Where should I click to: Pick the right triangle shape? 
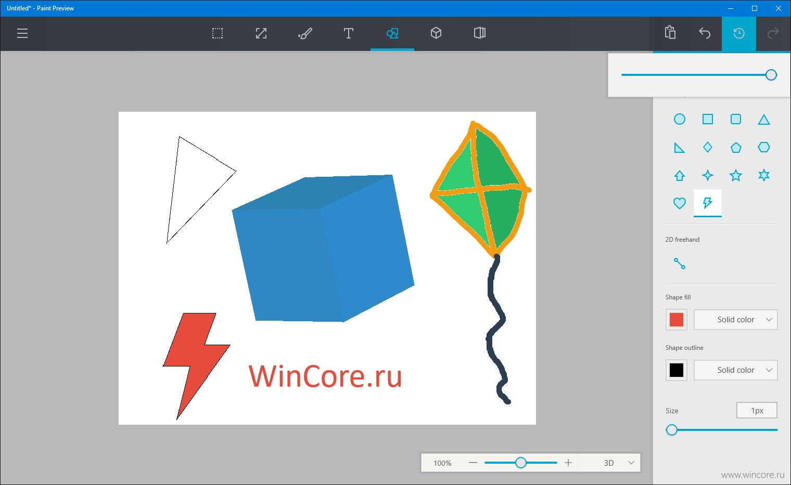pyautogui.click(x=680, y=148)
